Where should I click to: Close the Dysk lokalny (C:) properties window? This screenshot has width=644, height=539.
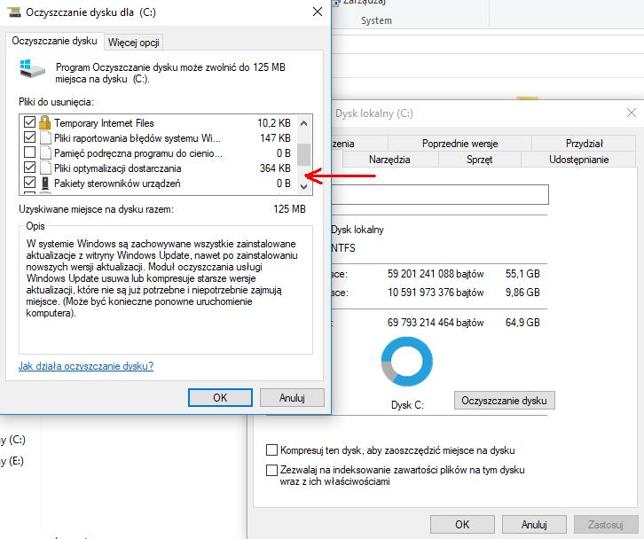632,113
